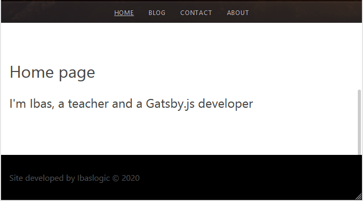Click the word "developer" in the intro sentence
Image resolution: width=363 pixels, height=201 pixels.
pos(225,104)
